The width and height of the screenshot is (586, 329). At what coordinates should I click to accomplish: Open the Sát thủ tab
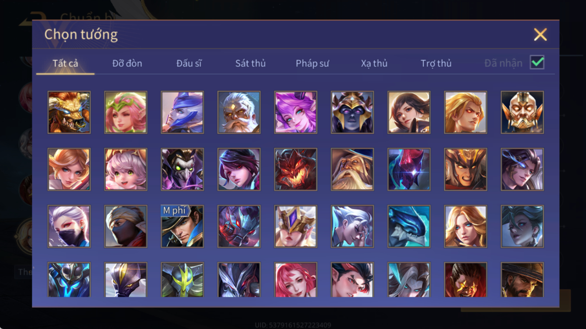click(250, 63)
